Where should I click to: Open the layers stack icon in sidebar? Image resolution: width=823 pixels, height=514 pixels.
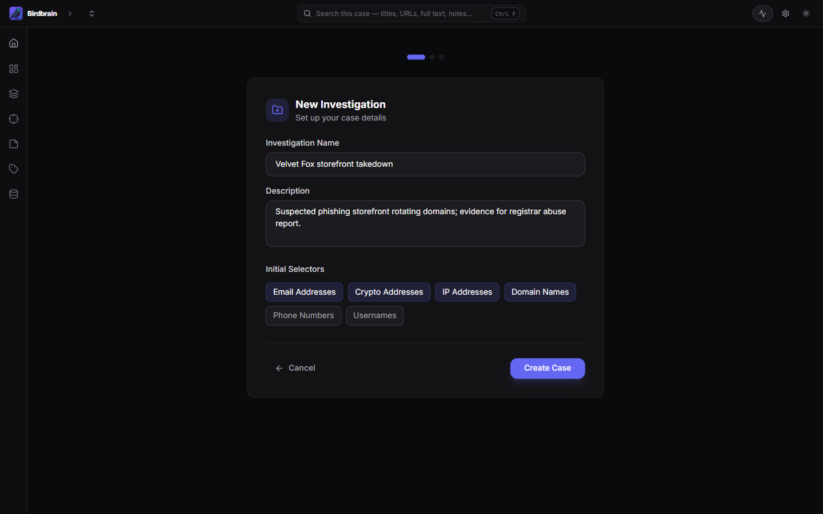[x=14, y=94]
